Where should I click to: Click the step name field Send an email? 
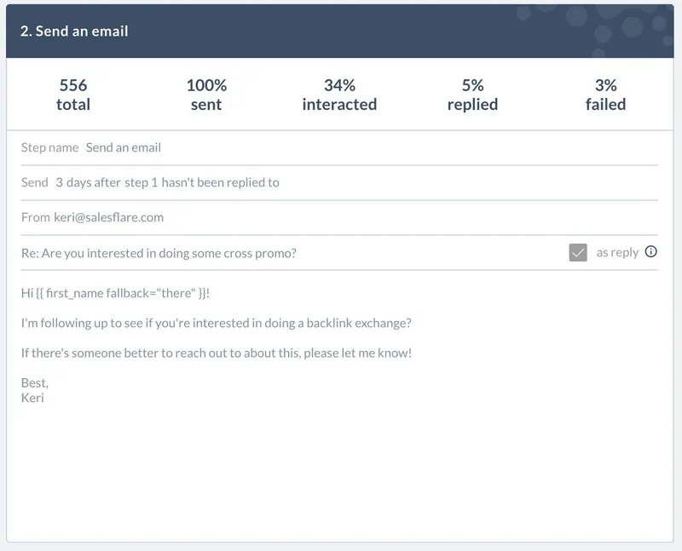[123, 147]
